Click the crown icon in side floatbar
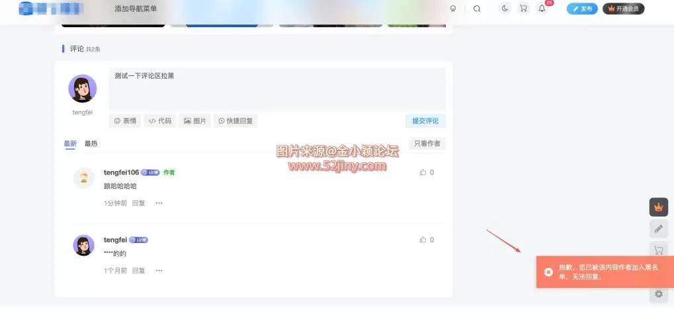The image size is (674, 315). click(x=659, y=207)
